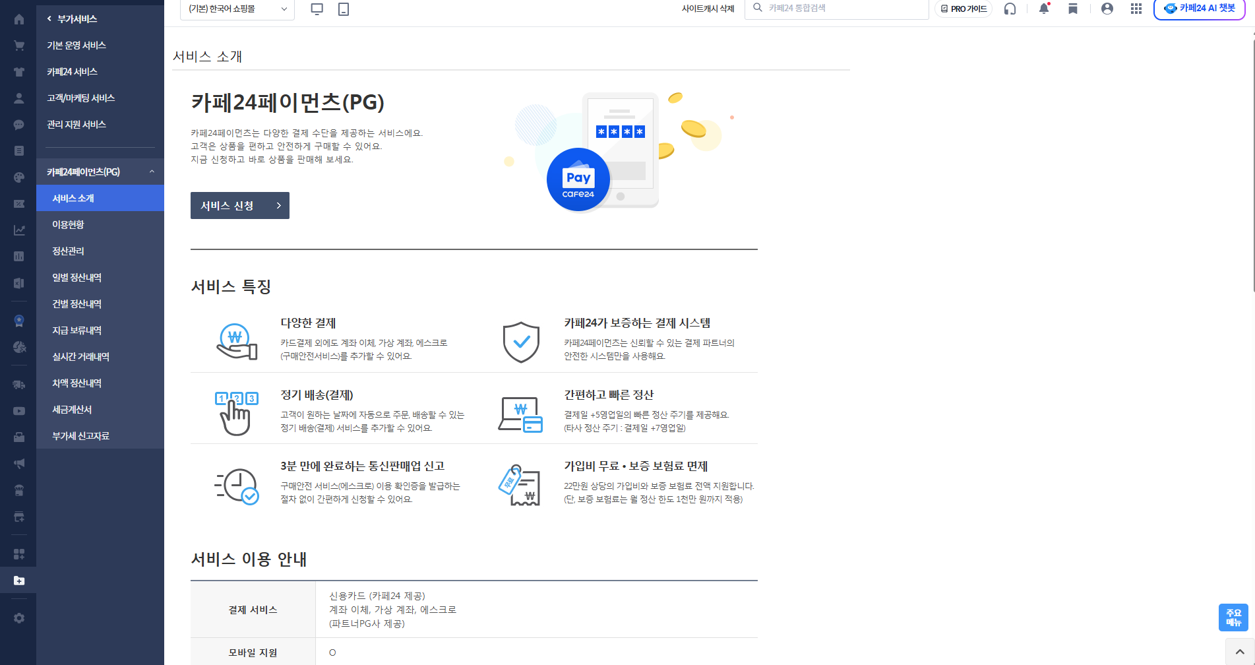Open the Excel file icon in sidebar
The height and width of the screenshot is (665, 1255).
pos(18,283)
